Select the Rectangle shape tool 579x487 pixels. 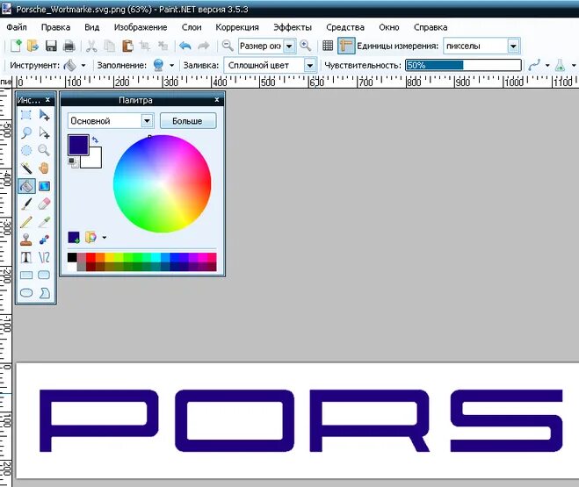pos(25,275)
